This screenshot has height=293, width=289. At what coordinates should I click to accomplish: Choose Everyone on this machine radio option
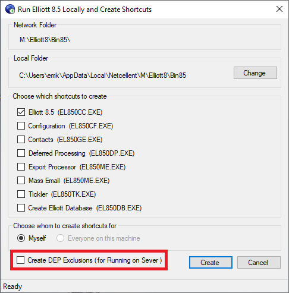tap(60, 238)
